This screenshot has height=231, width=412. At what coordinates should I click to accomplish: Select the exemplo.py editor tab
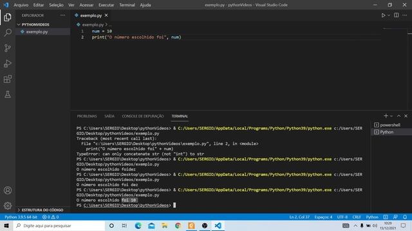(x=91, y=15)
